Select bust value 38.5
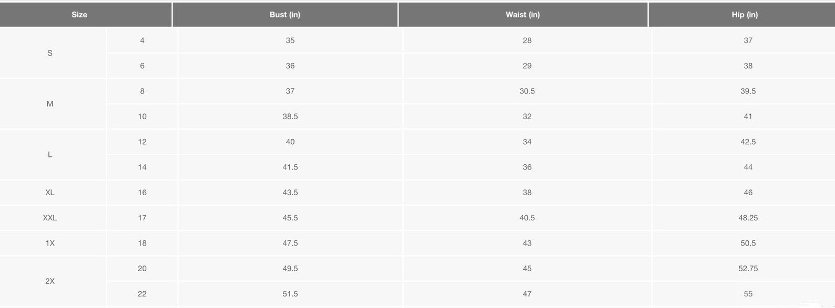The image size is (835, 308). 290,116
